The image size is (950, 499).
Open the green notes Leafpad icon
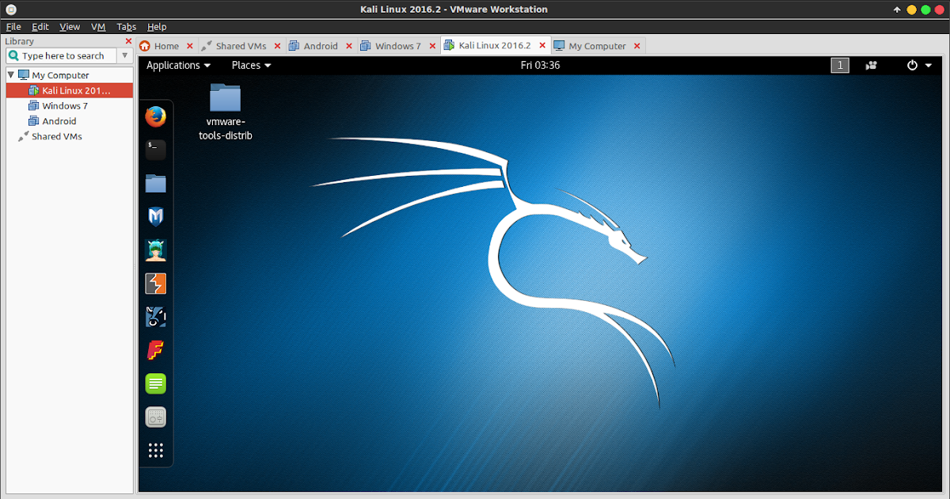coord(155,384)
